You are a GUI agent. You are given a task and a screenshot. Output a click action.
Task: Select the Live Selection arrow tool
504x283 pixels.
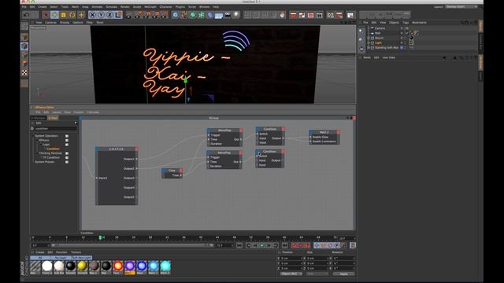pos(46,15)
